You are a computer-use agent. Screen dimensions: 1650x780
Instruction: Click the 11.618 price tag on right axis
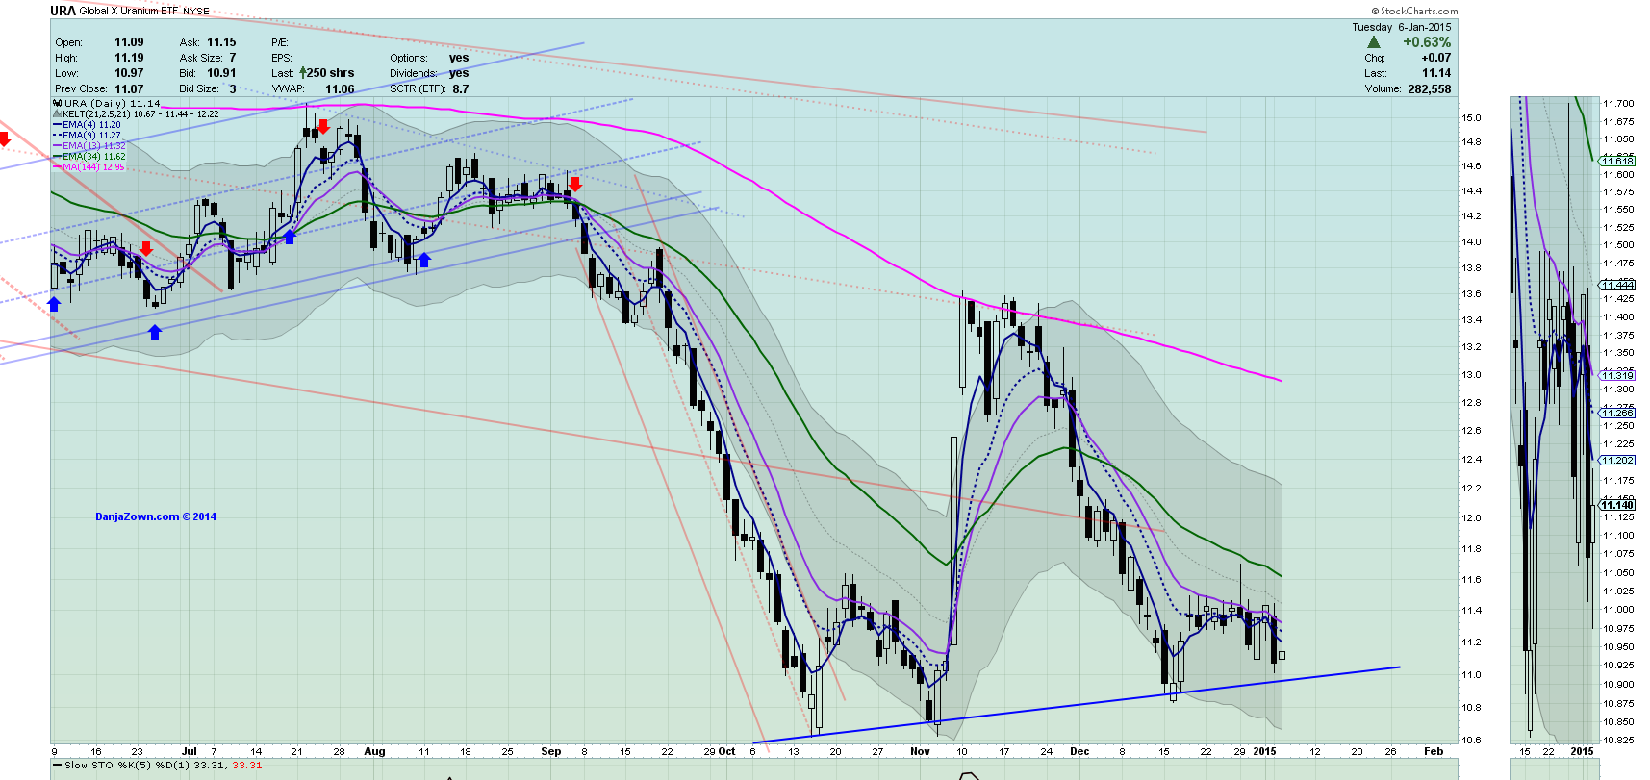pyautogui.click(x=1617, y=161)
